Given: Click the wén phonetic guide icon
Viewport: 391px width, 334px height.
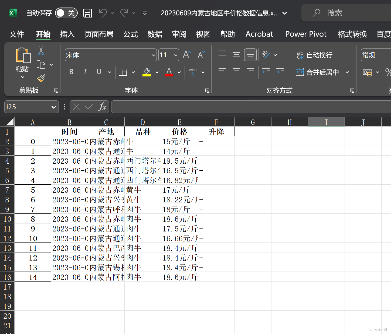Looking at the screenshot, I should tap(193, 72).
